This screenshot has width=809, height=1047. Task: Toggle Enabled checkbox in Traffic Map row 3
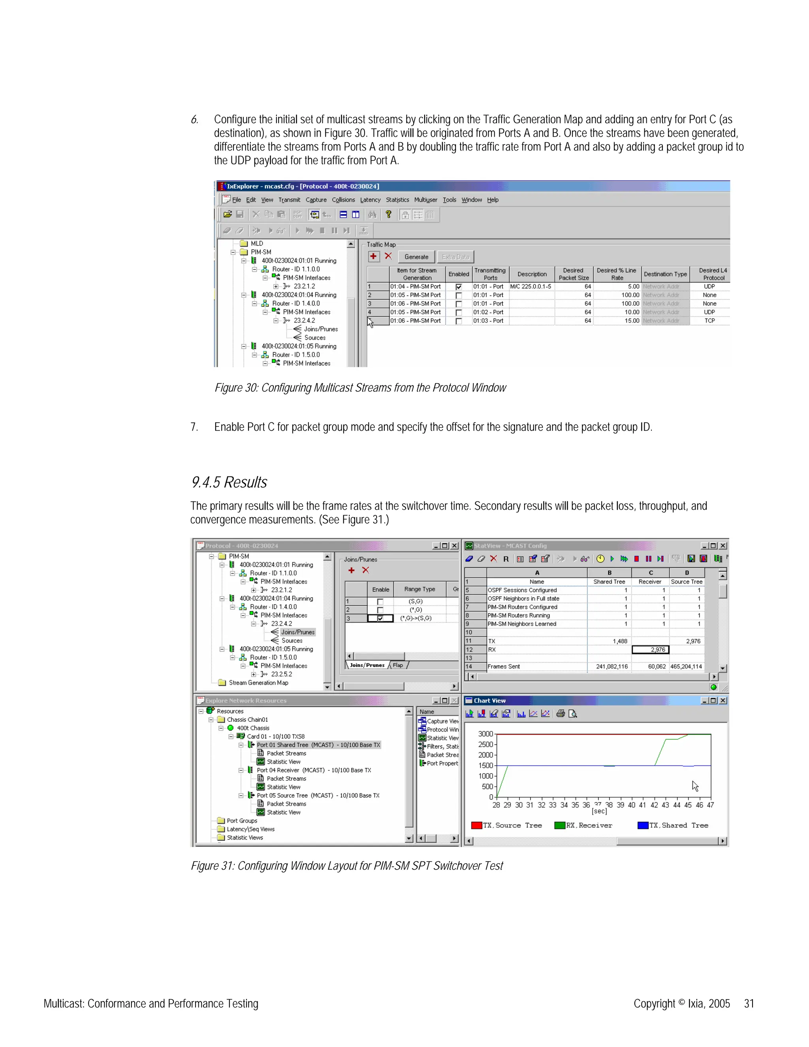tap(459, 304)
